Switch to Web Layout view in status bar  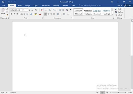click(107, 92)
